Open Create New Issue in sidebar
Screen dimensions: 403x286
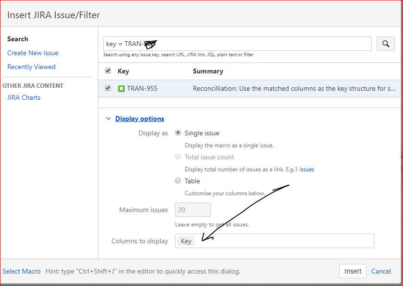(33, 53)
